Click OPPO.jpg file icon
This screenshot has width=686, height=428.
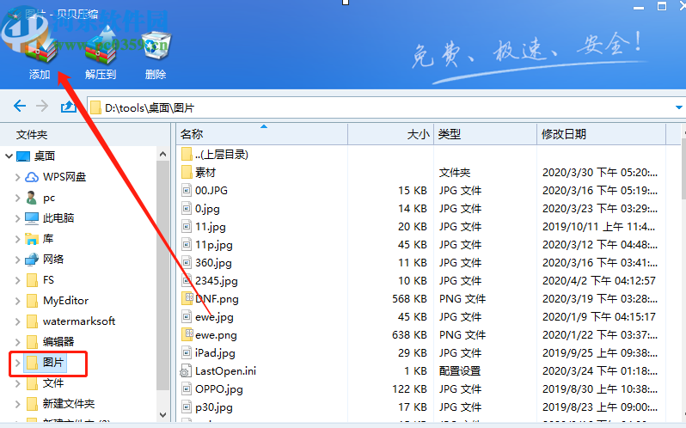[187, 388]
